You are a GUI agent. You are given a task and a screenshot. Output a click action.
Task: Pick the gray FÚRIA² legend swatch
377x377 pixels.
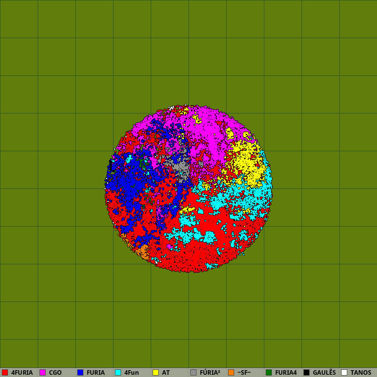coord(193,372)
